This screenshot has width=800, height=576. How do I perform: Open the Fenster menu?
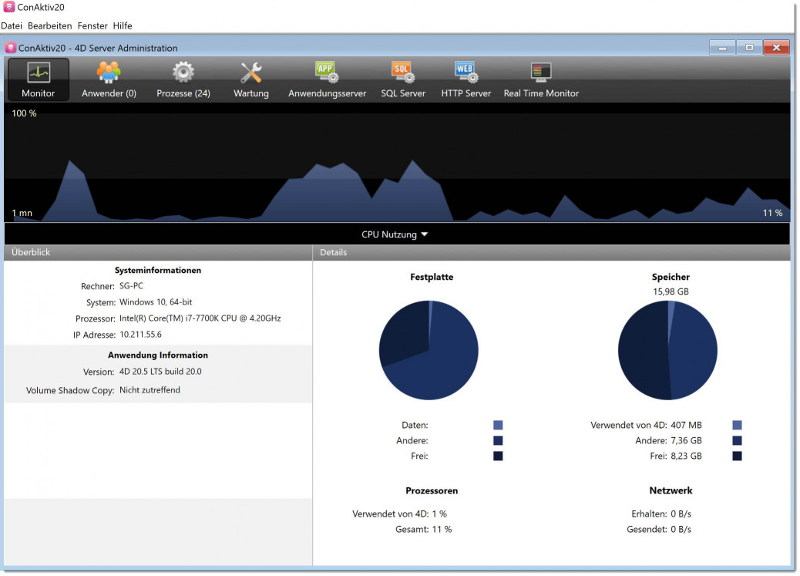pyautogui.click(x=92, y=25)
